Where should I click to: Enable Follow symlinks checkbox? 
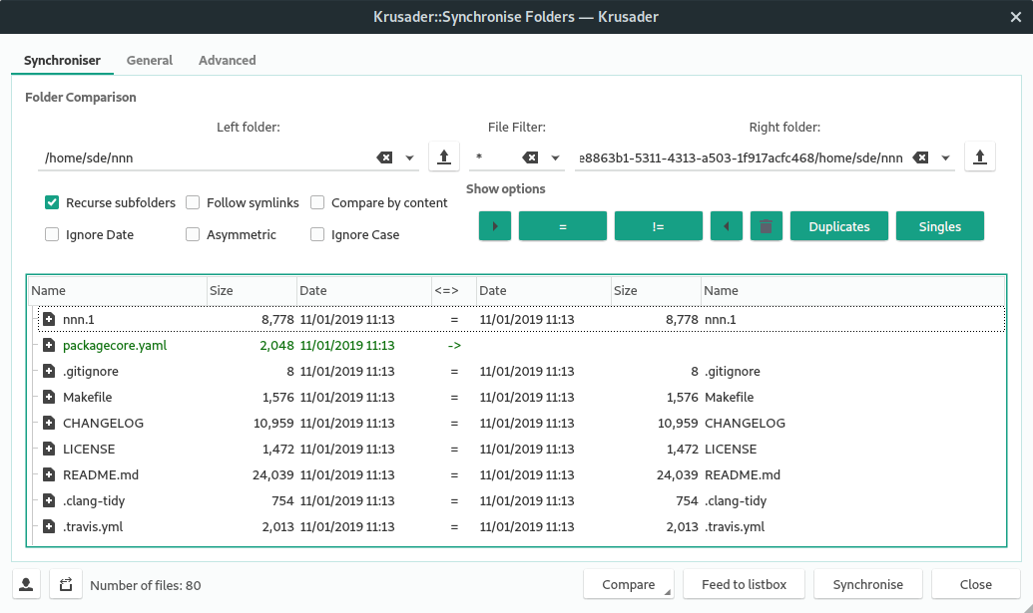pos(193,202)
